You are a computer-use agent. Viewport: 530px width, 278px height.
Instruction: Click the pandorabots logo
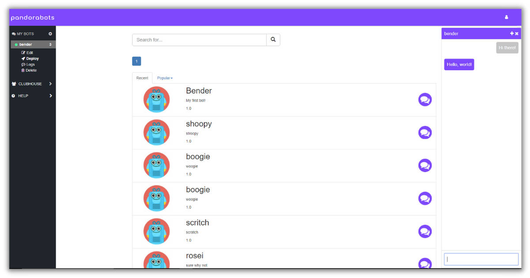tap(32, 17)
